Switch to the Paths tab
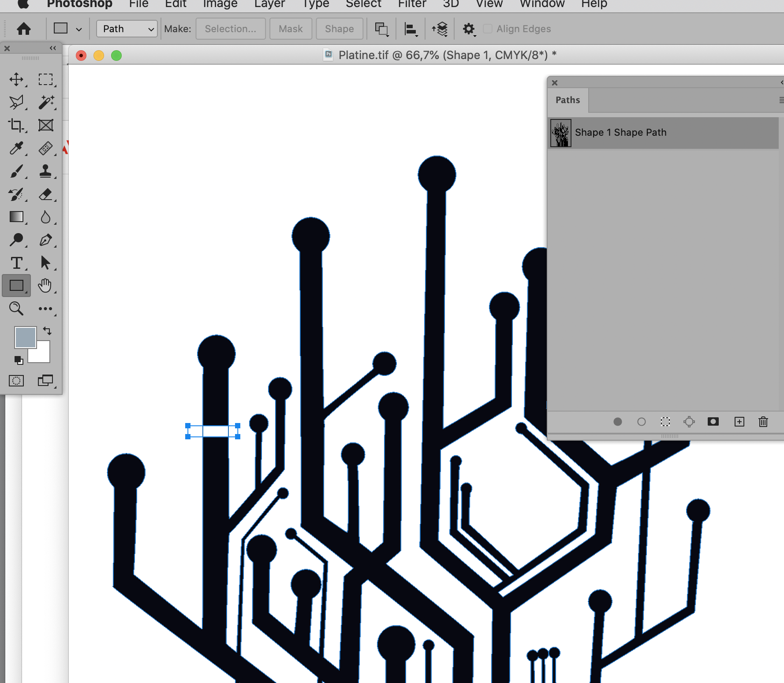Image resolution: width=784 pixels, height=683 pixels. [567, 100]
